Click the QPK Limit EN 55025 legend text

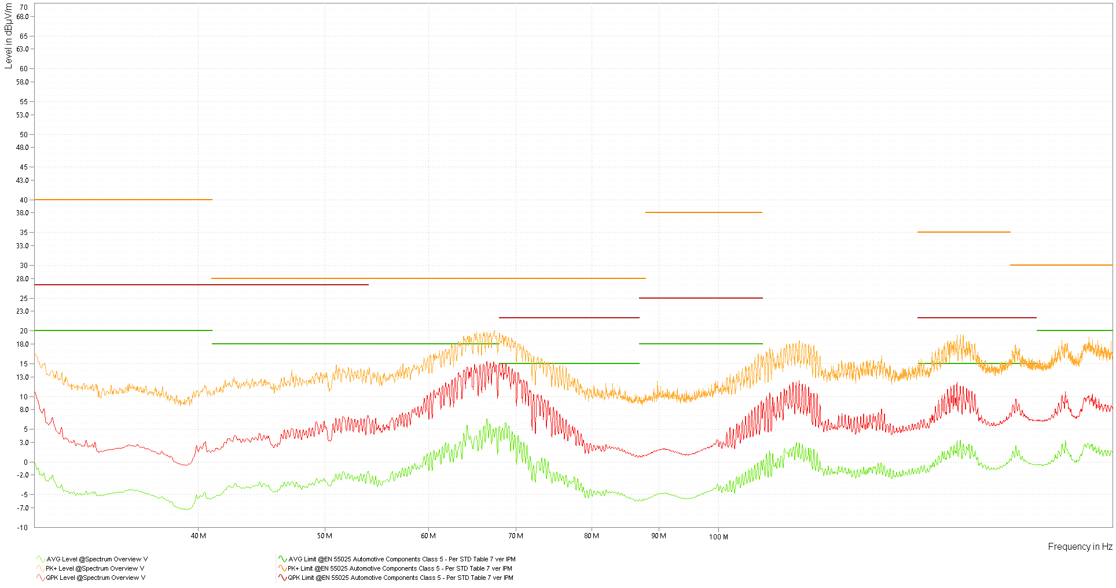pyautogui.click(x=401, y=578)
